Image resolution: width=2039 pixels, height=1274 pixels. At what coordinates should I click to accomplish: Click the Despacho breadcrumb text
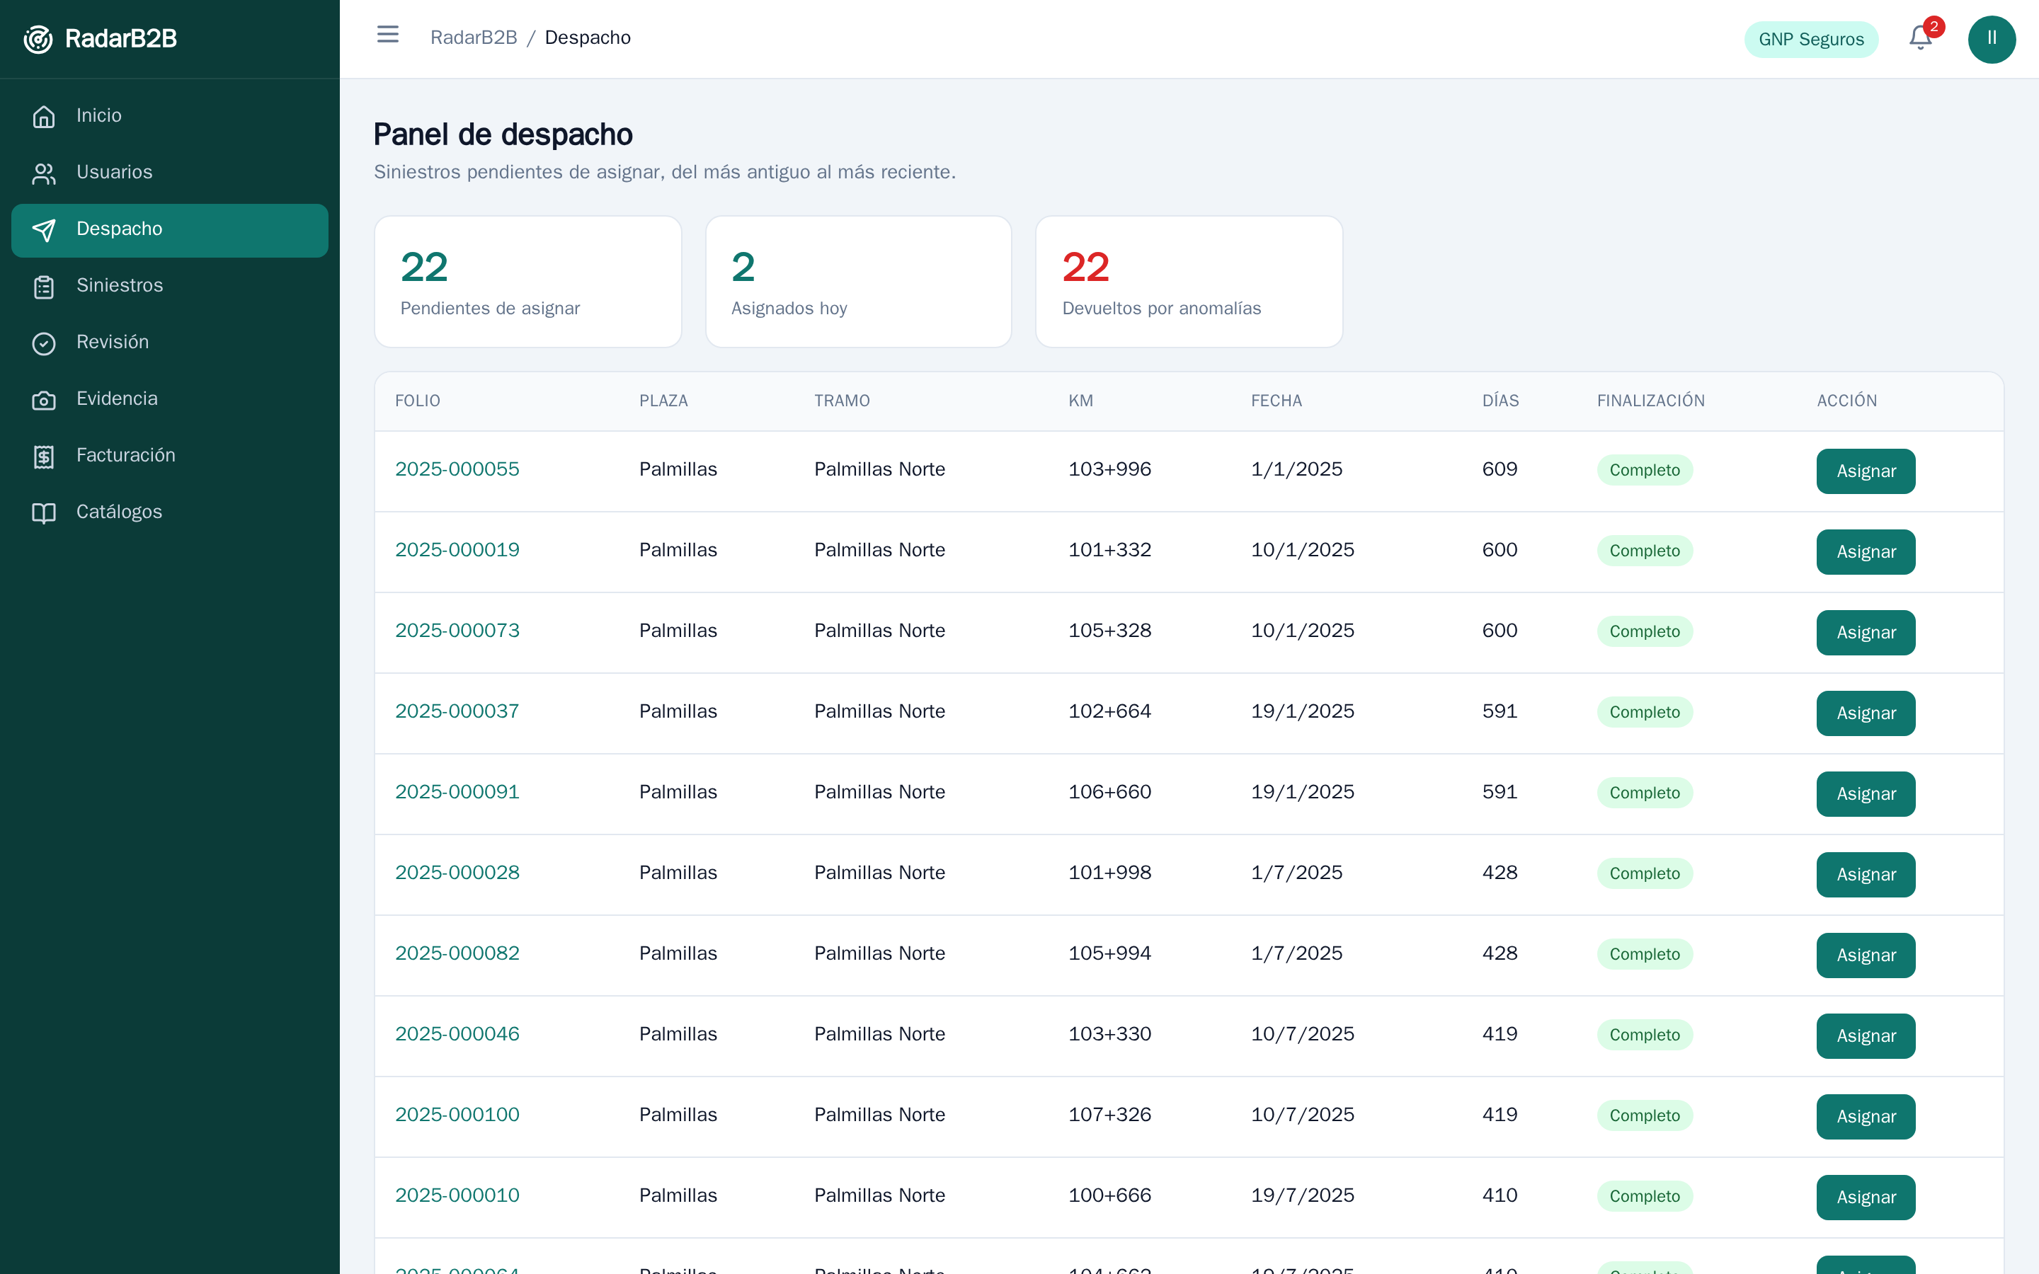(587, 38)
